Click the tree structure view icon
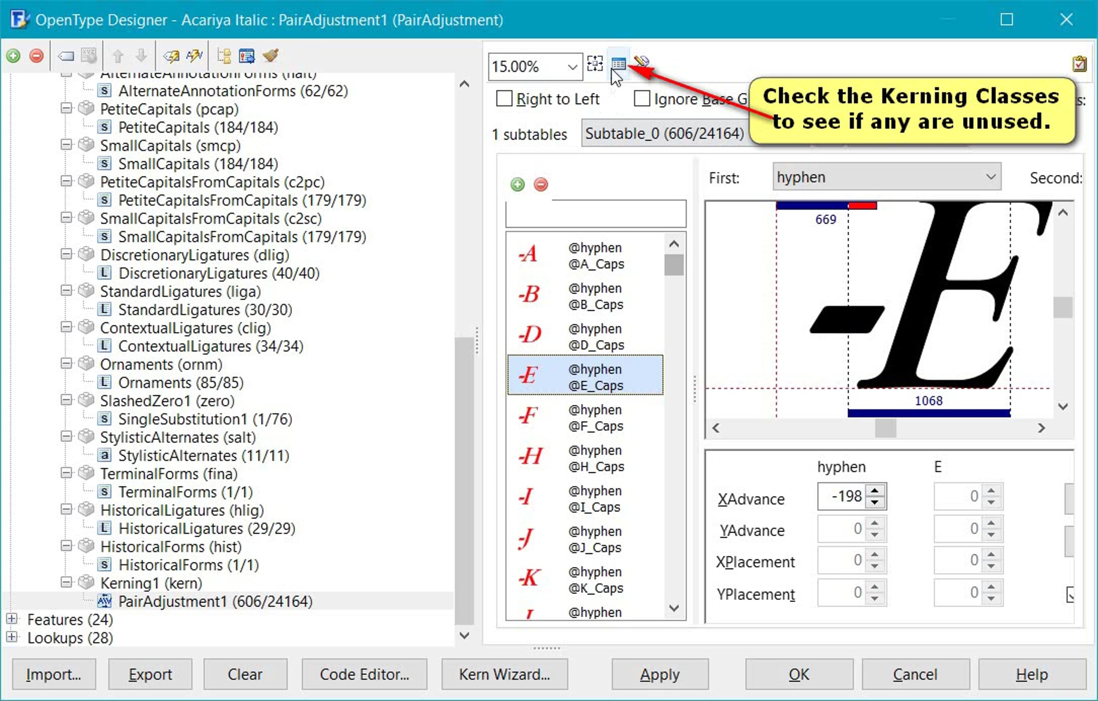Screen dimensions: 1098x701 point(224,56)
